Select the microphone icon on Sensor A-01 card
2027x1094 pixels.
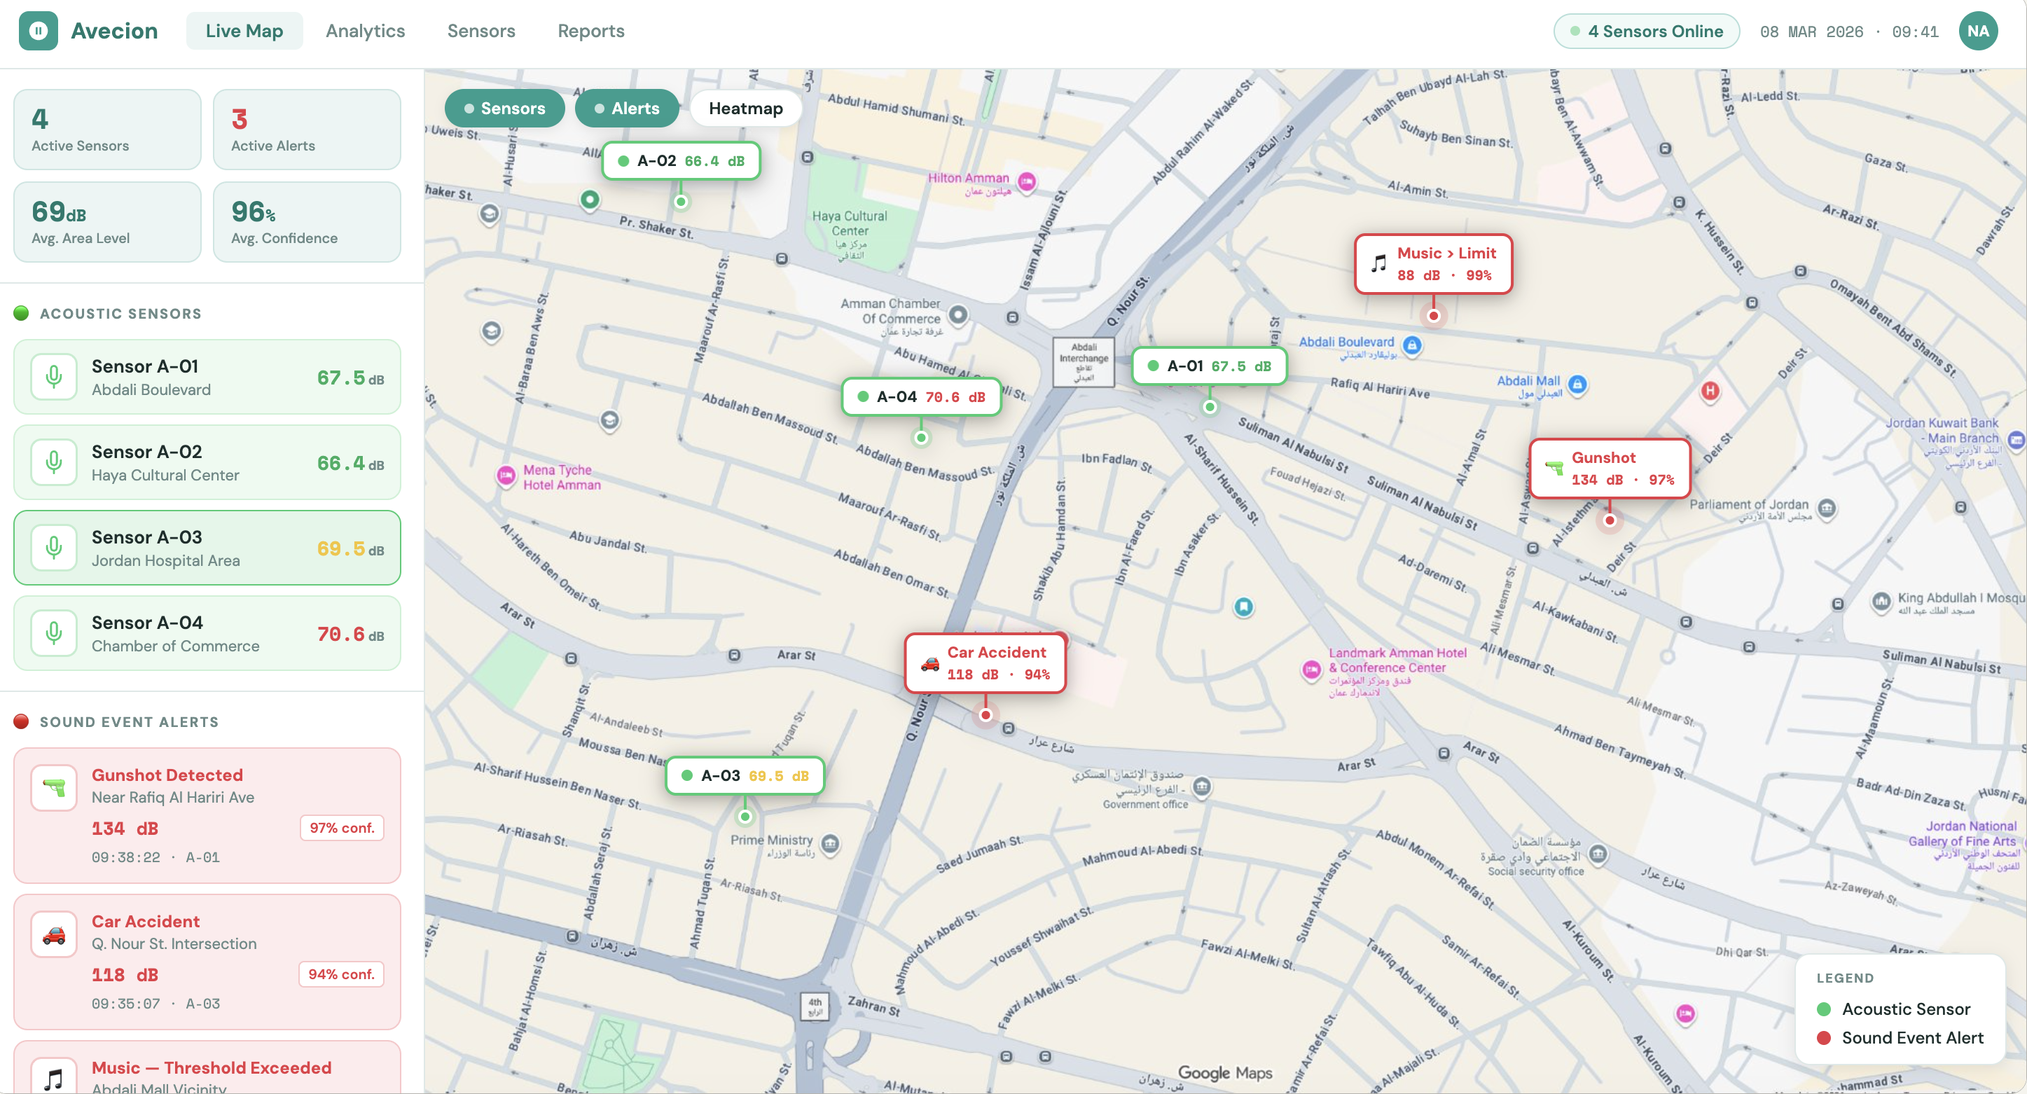[53, 376]
